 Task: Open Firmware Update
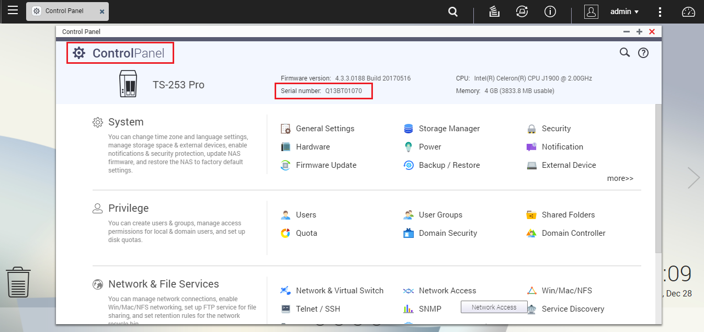tap(319, 165)
